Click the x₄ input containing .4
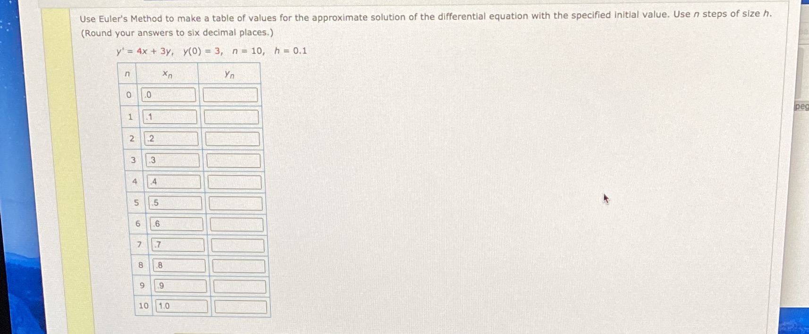This screenshot has width=809, height=334. click(175, 182)
